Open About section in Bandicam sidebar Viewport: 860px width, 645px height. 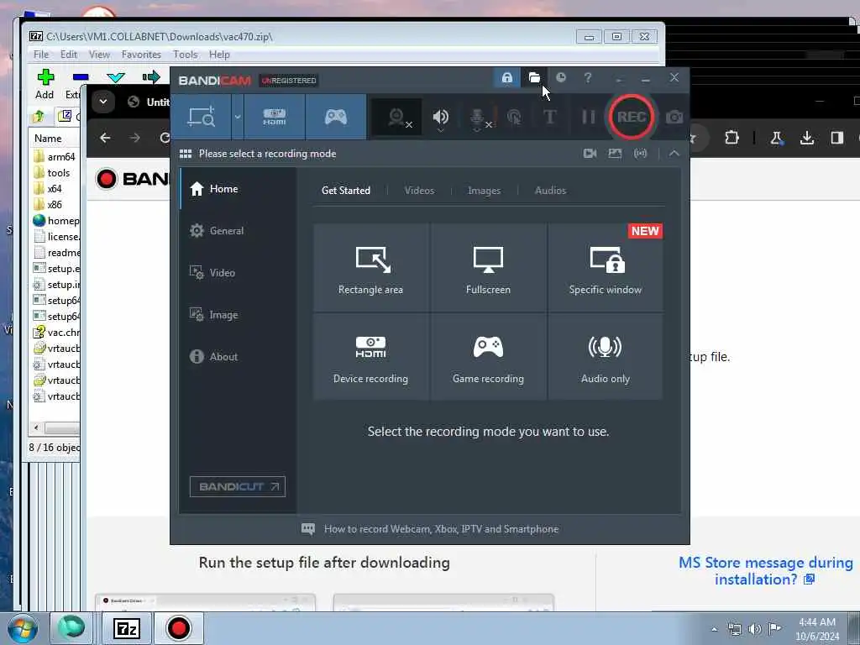click(x=238, y=356)
